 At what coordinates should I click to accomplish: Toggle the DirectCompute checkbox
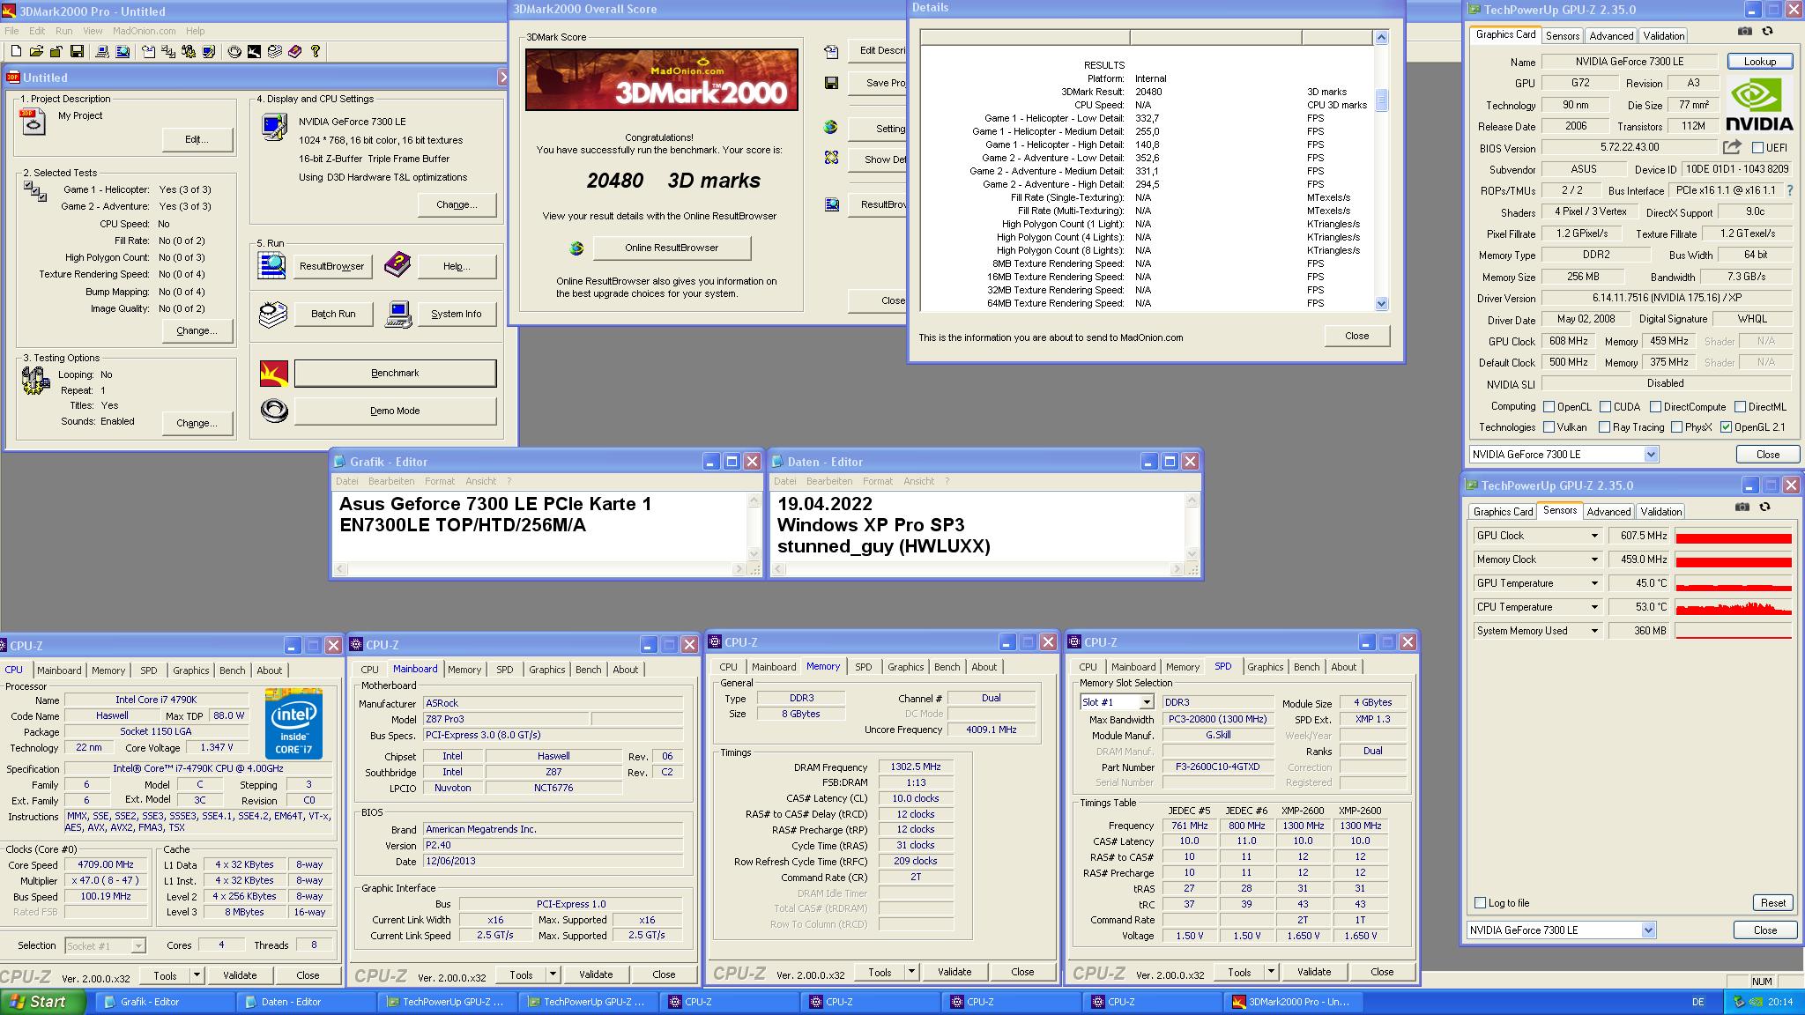(1655, 407)
